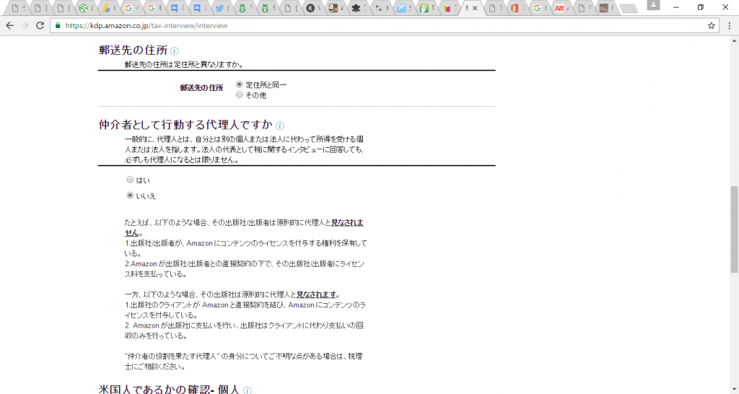Bookmark this page with the star icon
Screen dimensions: 739x394
tap(711, 26)
